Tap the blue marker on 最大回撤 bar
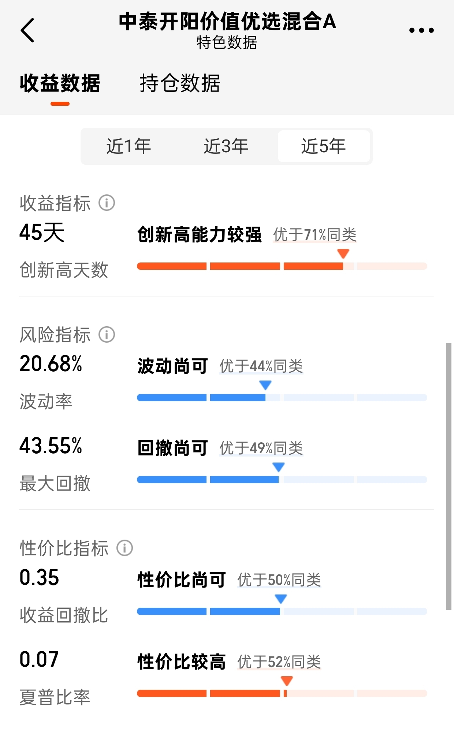Screen dimensions: 454x730 coord(279,467)
